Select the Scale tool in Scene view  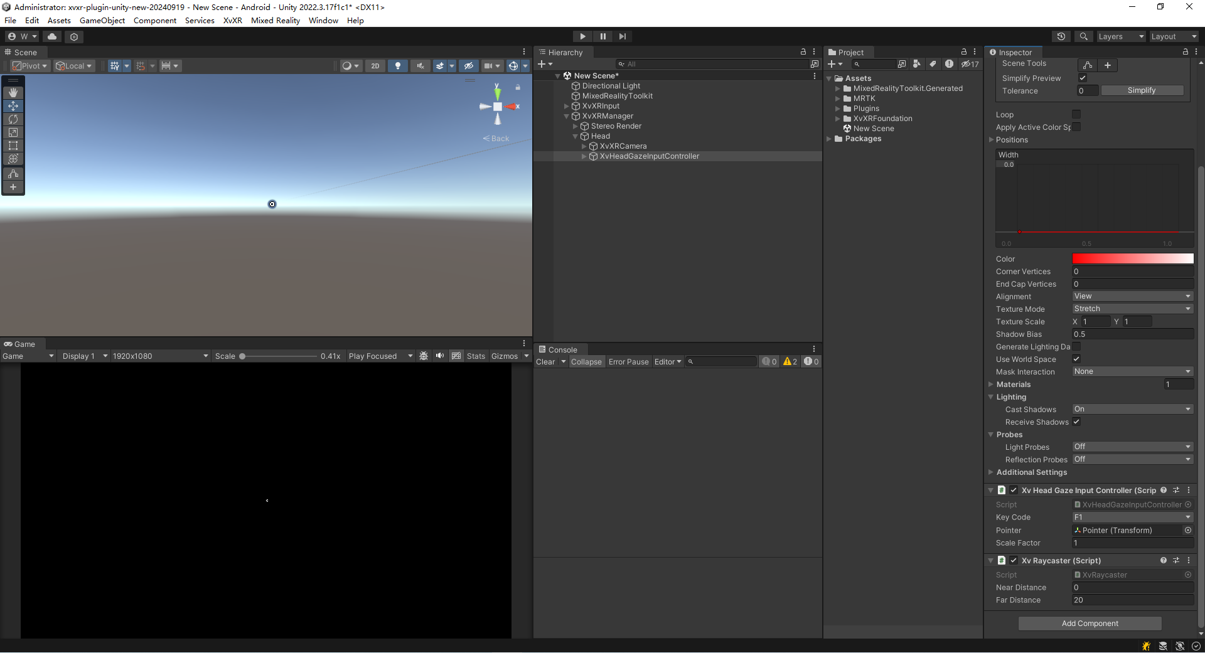[13, 132]
